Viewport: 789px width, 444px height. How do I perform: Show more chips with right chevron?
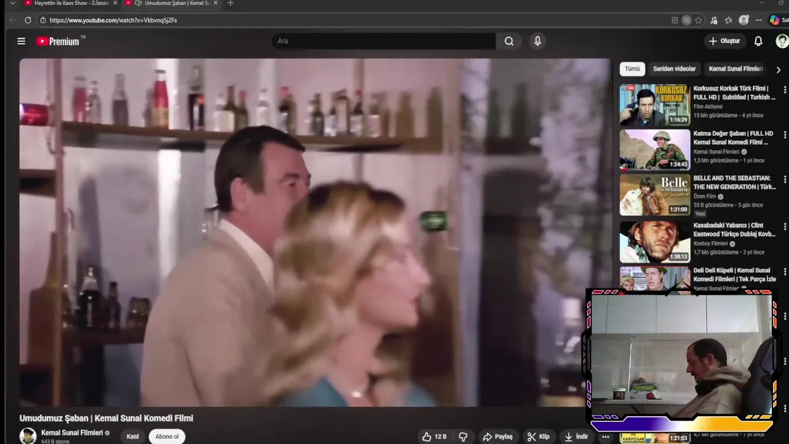pos(779,70)
